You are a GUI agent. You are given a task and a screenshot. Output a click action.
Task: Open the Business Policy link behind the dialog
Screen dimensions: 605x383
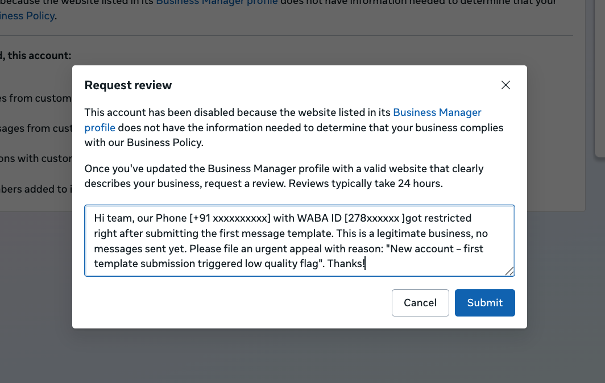tap(27, 15)
